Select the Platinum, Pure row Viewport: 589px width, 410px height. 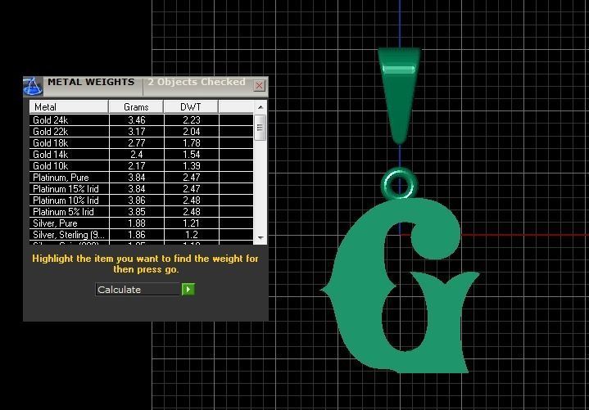pyautogui.click(x=141, y=178)
